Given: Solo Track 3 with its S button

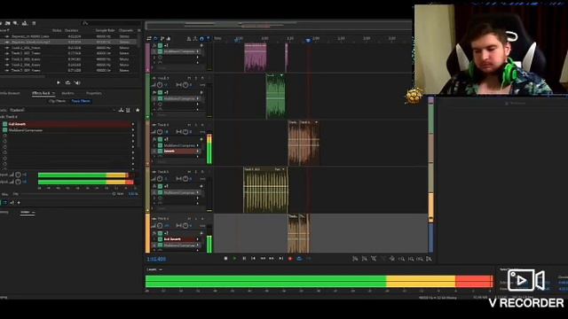Looking at the screenshot, I should [x=196, y=78].
